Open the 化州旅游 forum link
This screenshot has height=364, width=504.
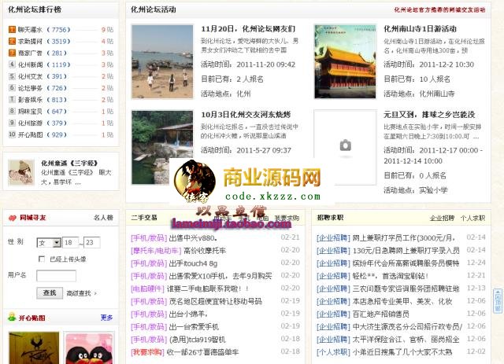[x=30, y=123]
